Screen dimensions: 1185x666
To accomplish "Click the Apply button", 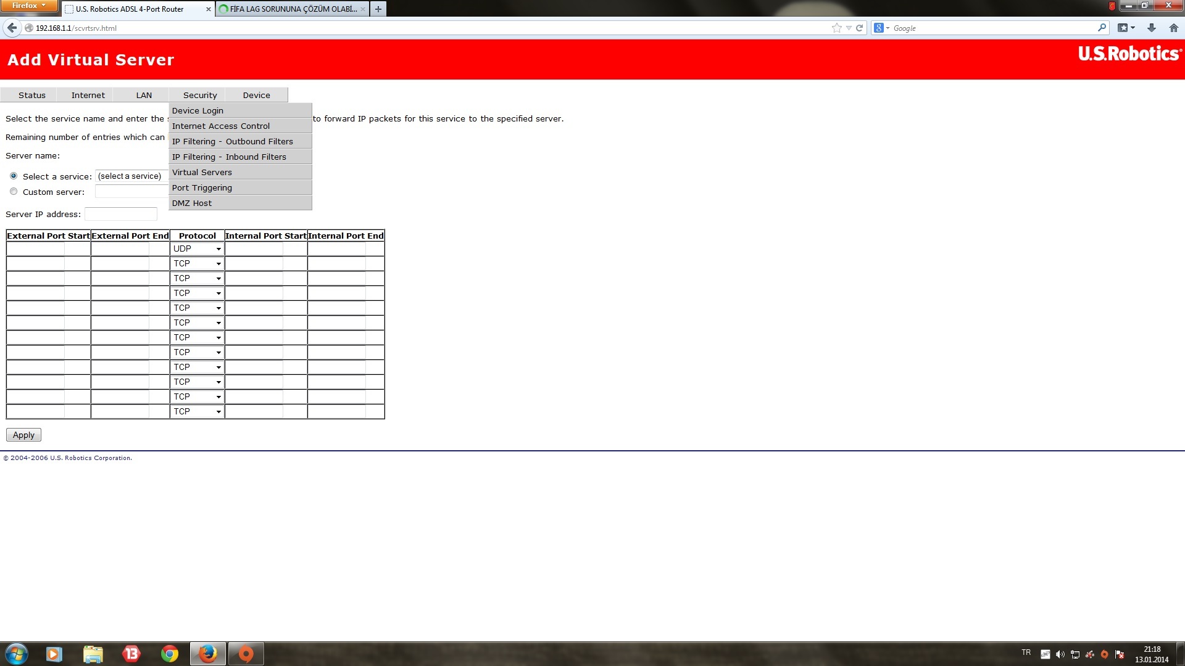I will 23,435.
